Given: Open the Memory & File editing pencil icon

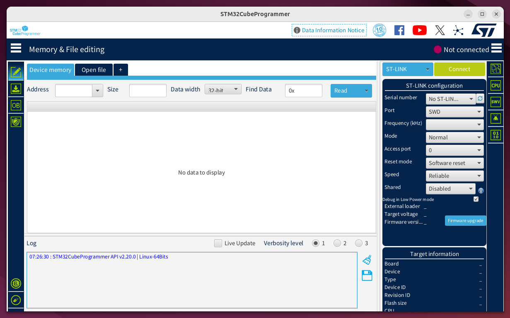Looking at the screenshot, I should click(16, 72).
